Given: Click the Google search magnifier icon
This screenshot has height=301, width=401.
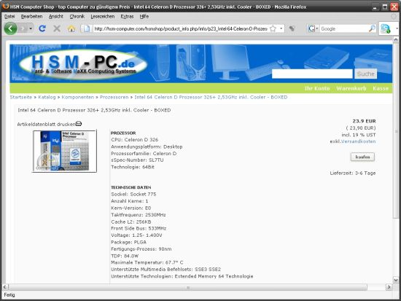Looking at the screenshot, I should coord(372,28).
